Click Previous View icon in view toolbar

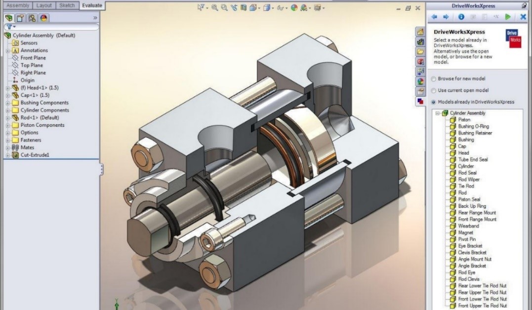pos(234,7)
